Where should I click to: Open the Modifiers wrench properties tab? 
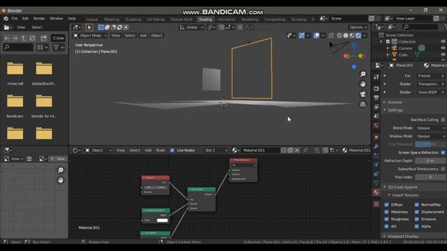(x=376, y=146)
